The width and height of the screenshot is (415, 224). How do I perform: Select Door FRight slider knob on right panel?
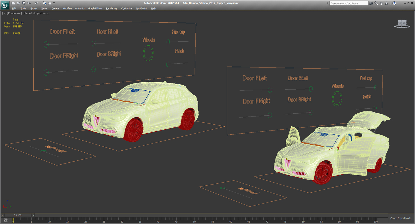[x=270, y=115]
